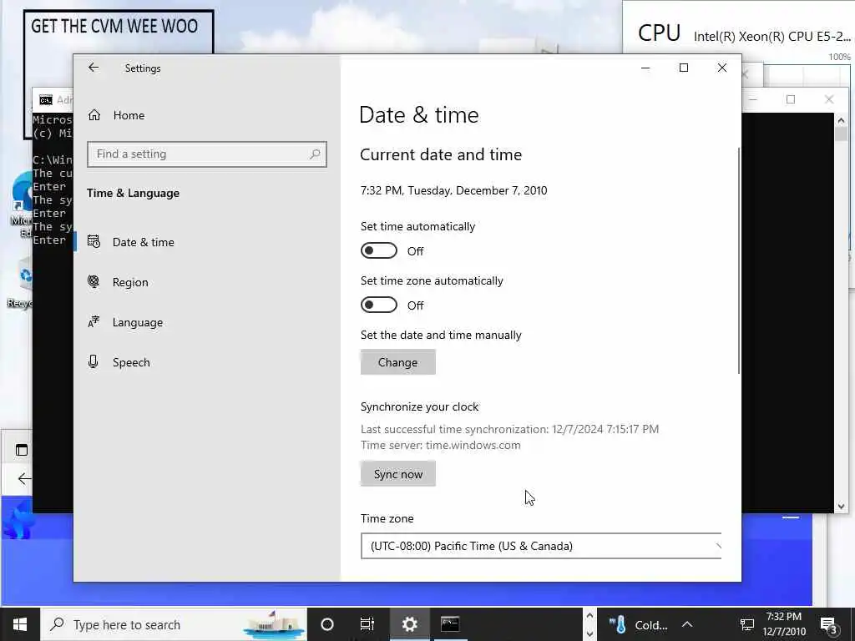Close the Settings window

click(x=722, y=68)
